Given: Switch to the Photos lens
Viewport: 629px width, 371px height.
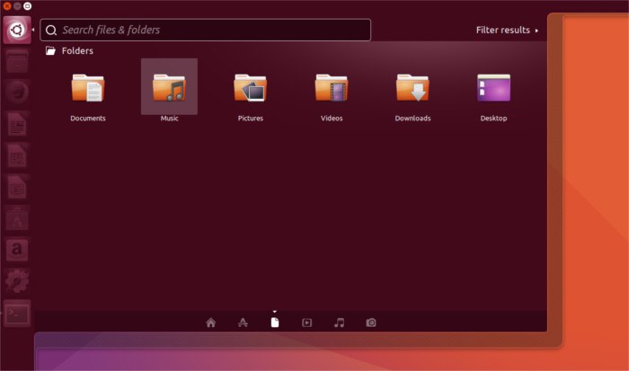Looking at the screenshot, I should [371, 322].
